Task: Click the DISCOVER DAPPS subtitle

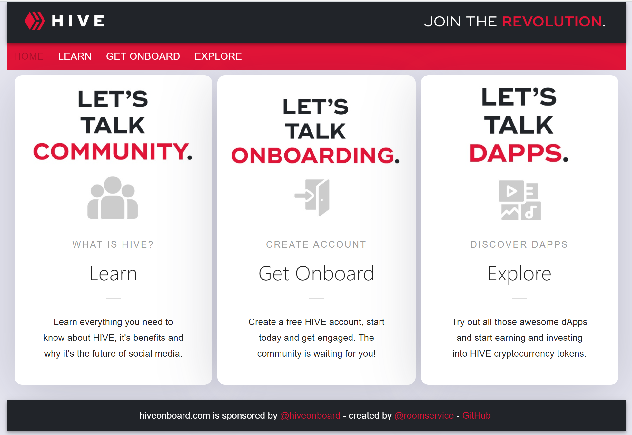Action: pyautogui.click(x=519, y=244)
